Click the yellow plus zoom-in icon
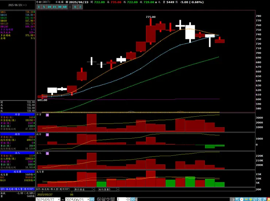 [x=251, y=199]
